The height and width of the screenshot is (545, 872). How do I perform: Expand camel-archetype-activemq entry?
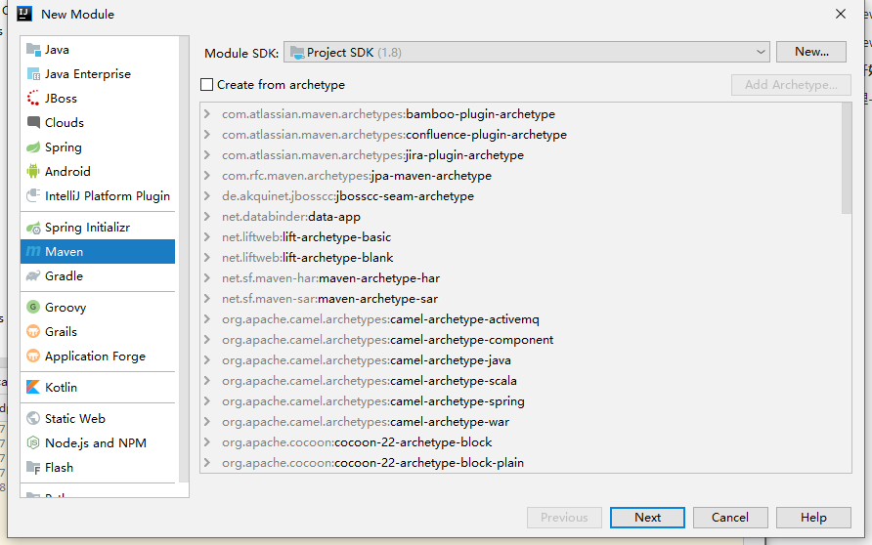coord(207,319)
